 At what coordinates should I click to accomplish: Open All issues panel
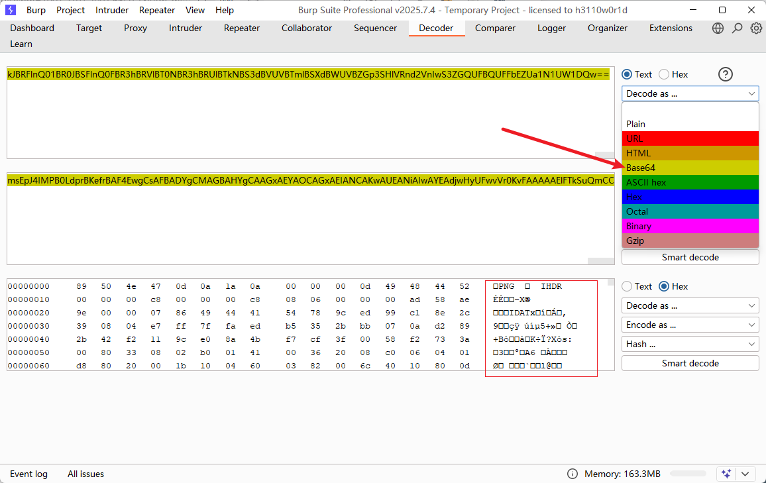(85, 474)
